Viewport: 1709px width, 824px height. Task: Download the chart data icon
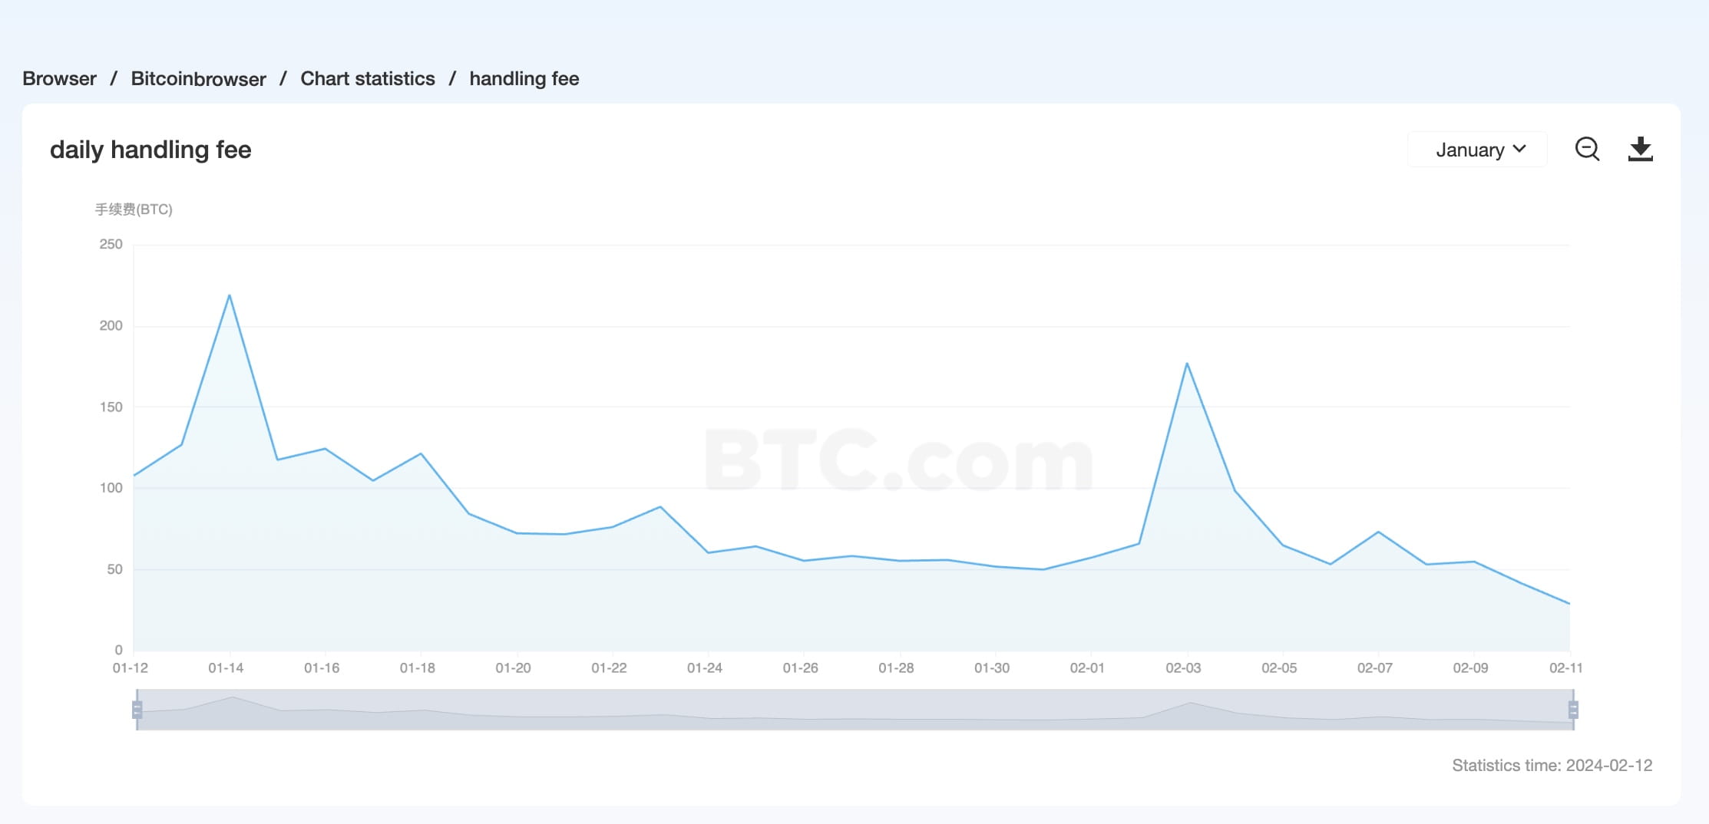click(x=1641, y=149)
